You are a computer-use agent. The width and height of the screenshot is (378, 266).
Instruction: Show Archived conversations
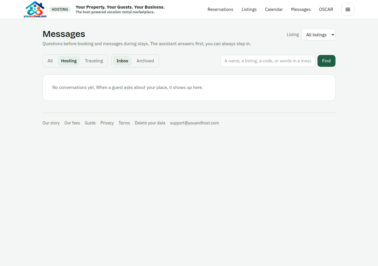coord(145,61)
